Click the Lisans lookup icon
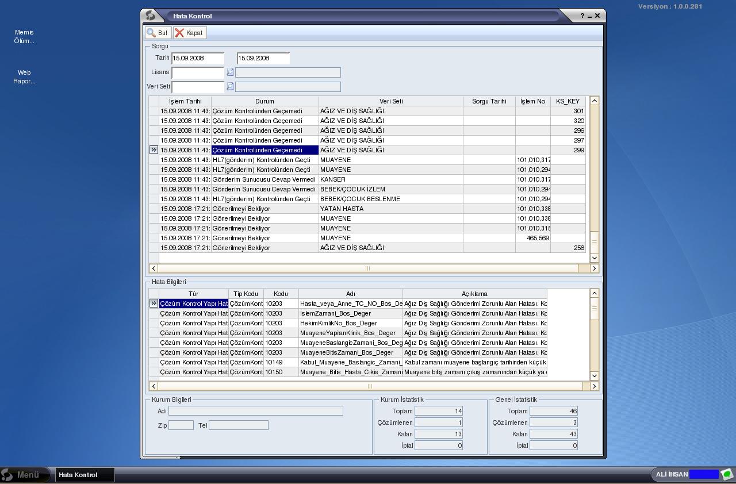The width and height of the screenshot is (736, 484). pos(230,72)
